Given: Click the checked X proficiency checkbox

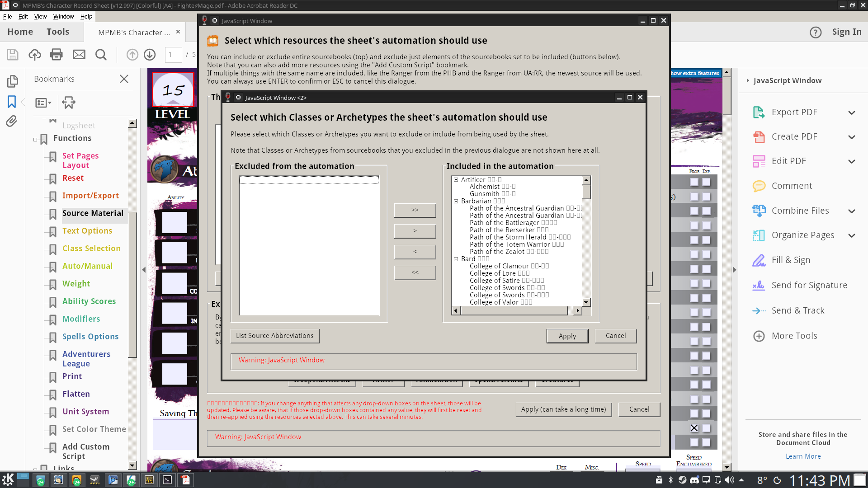Looking at the screenshot, I should click(694, 428).
